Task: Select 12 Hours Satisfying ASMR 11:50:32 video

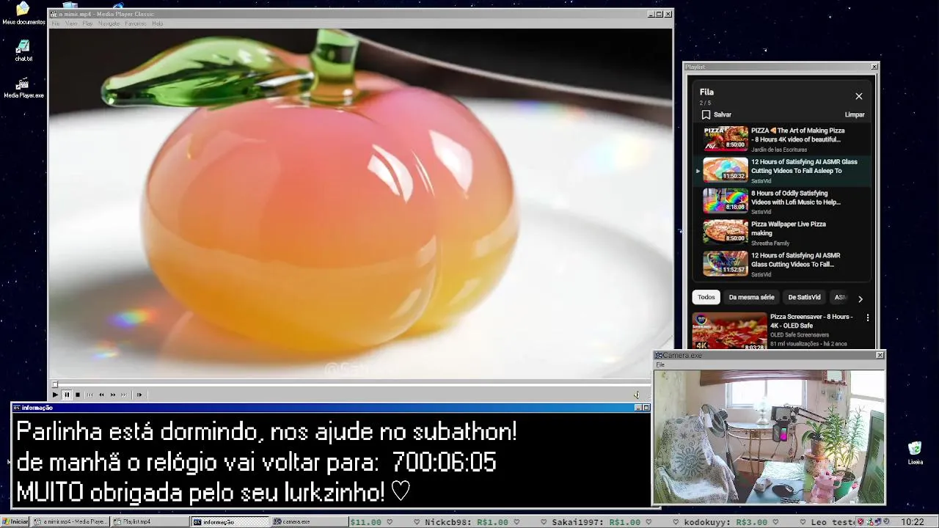Action: tap(782, 170)
